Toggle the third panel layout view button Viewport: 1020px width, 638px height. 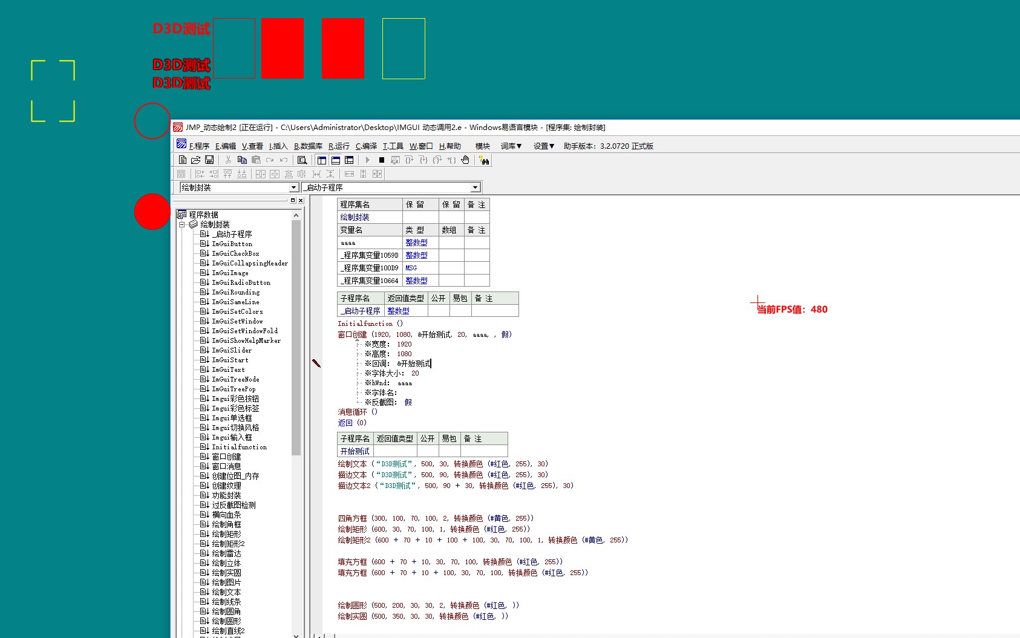click(x=349, y=160)
